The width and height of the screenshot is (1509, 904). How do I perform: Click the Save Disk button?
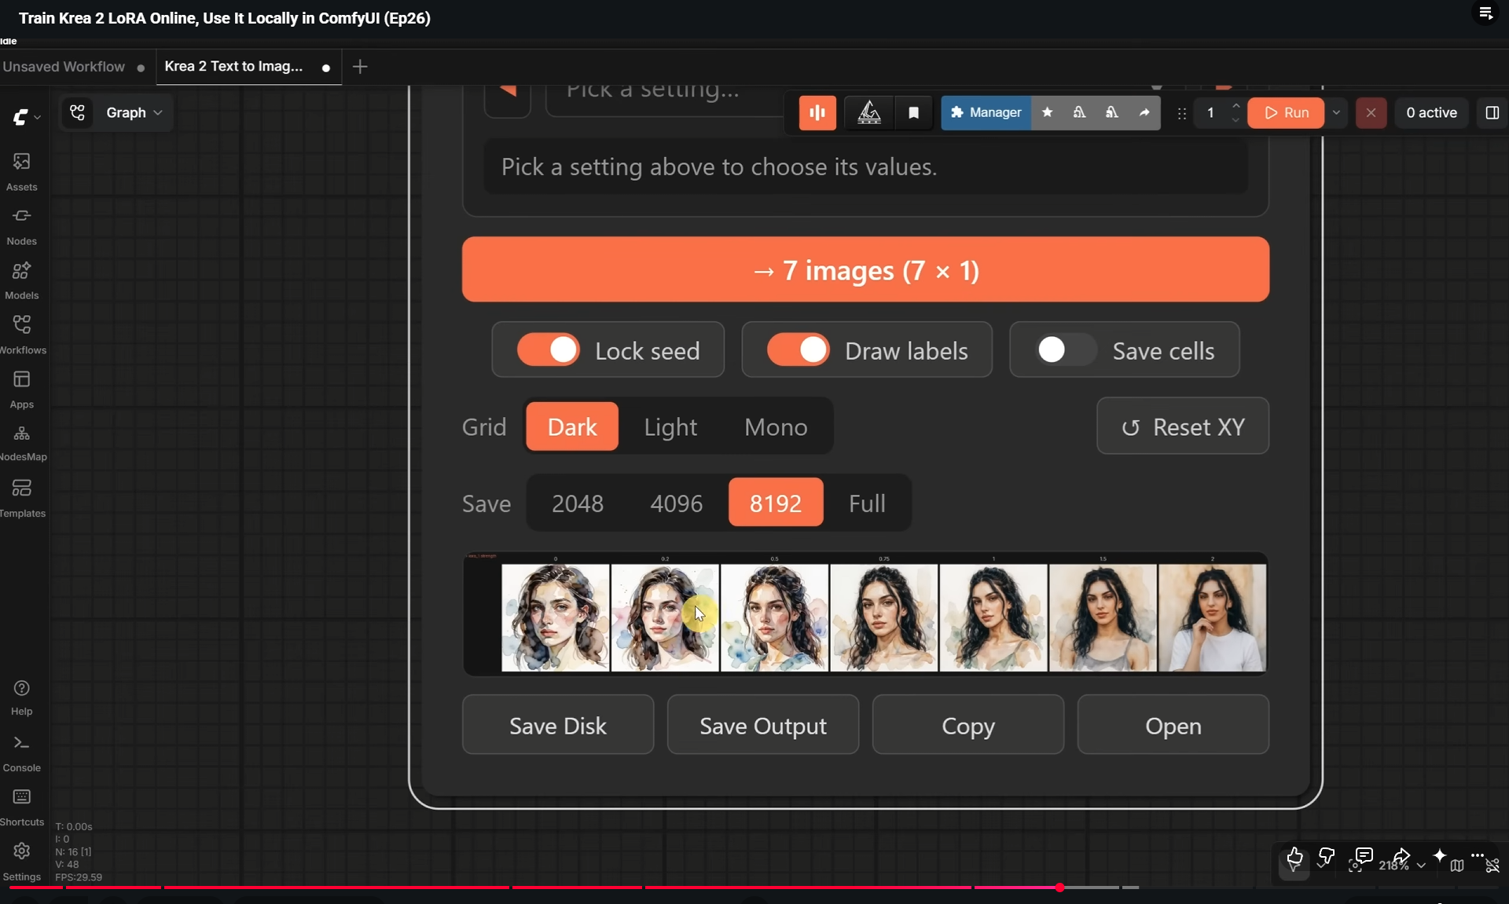(558, 725)
